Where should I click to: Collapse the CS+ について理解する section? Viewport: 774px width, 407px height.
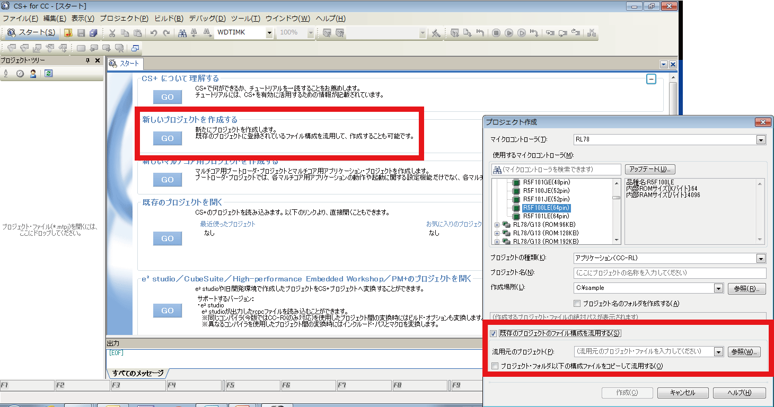pos(651,79)
